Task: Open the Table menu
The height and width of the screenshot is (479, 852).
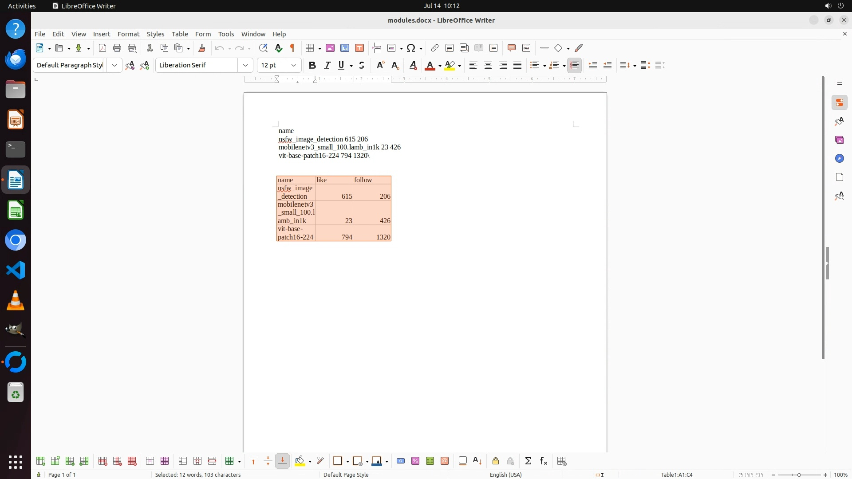Action: coord(180,34)
